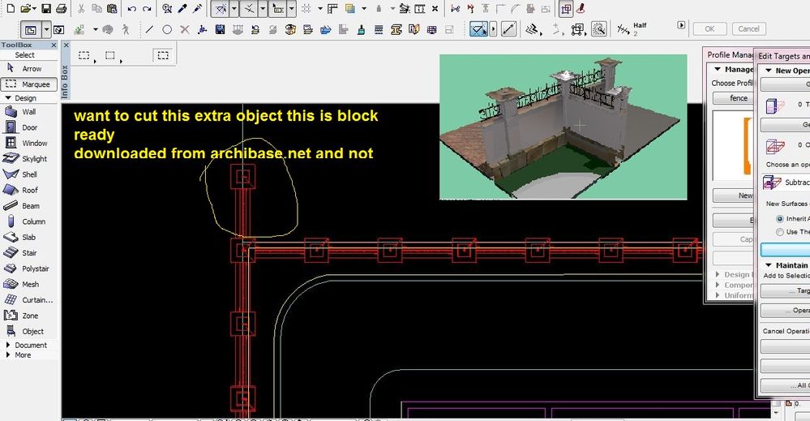This screenshot has width=810, height=421.
Task: Select the Use Them surfaces radio button
Action: point(779,232)
